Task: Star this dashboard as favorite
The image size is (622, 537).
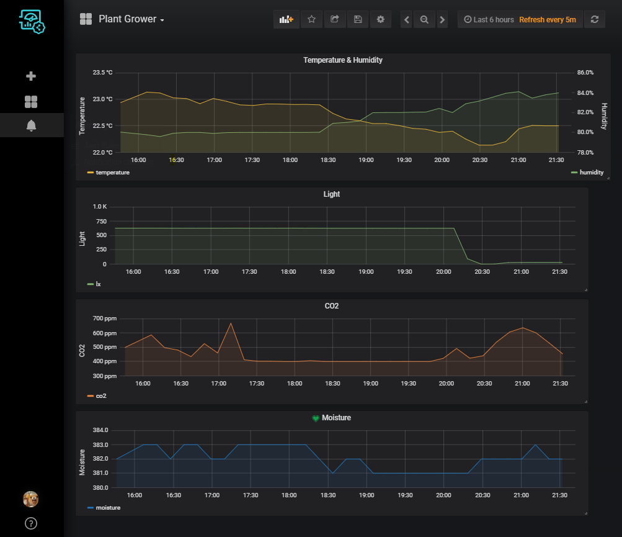Action: coord(311,19)
